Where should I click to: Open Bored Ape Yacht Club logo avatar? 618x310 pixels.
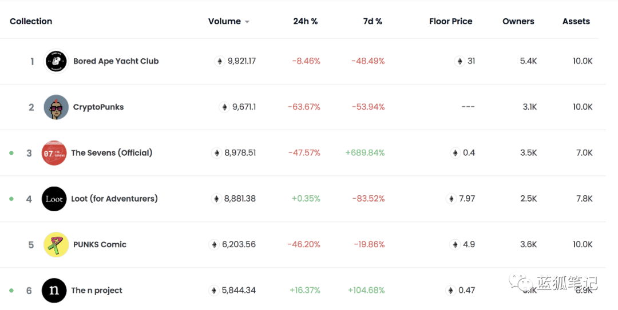pyautogui.click(x=56, y=61)
